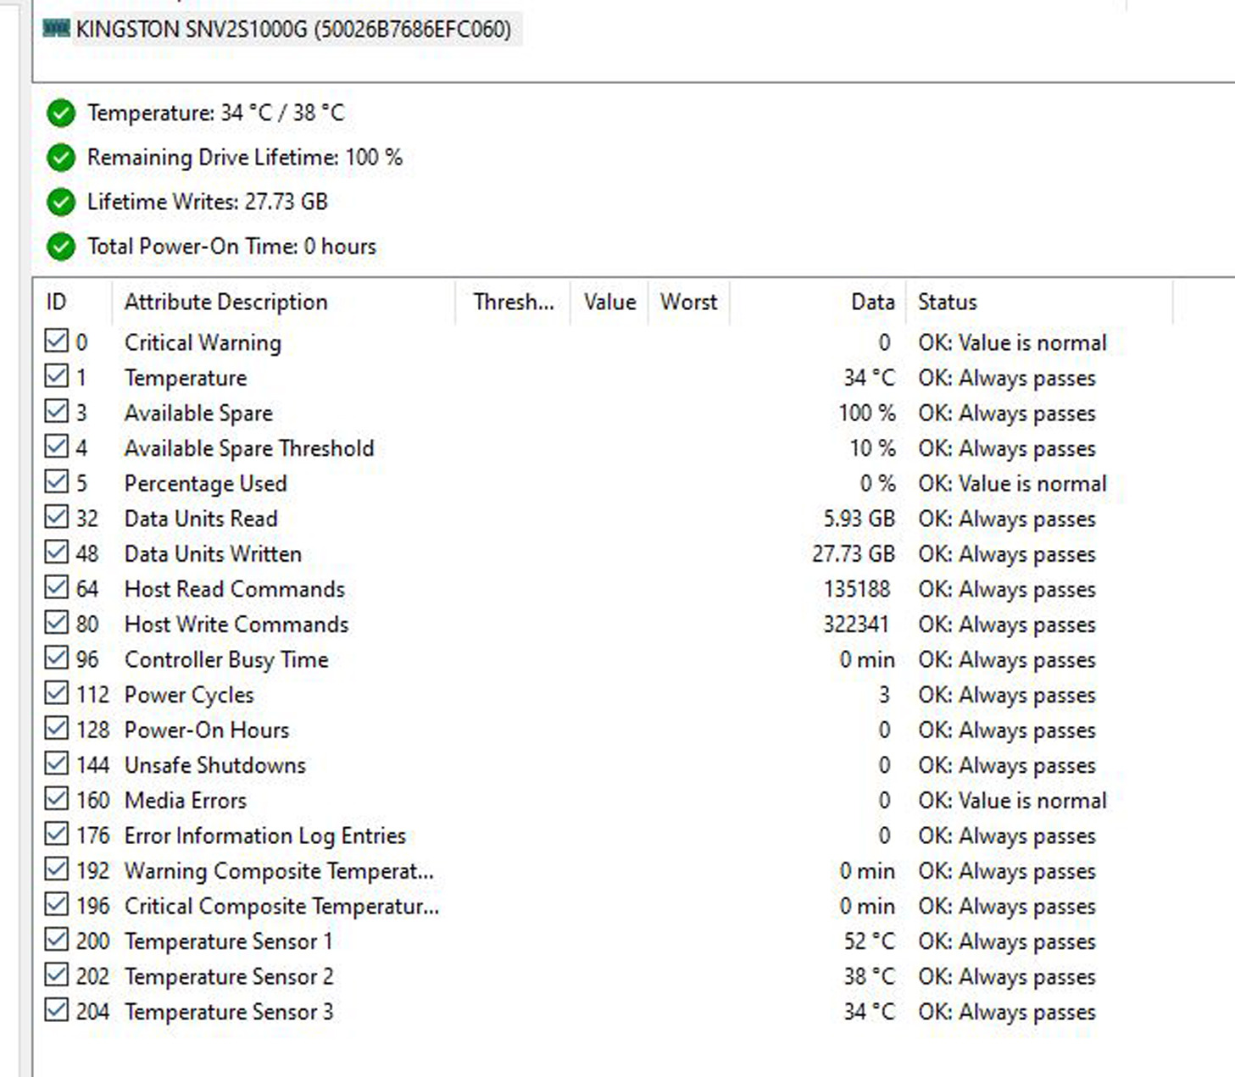This screenshot has width=1235, height=1077.
Task: Click the 'Power Cycles' attribute name
Action: (x=189, y=695)
